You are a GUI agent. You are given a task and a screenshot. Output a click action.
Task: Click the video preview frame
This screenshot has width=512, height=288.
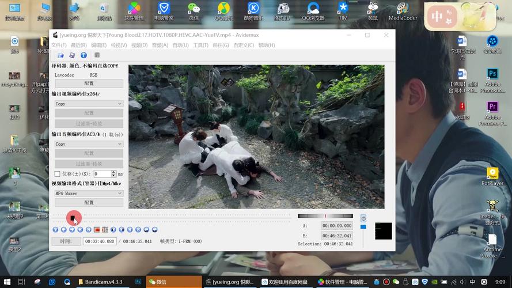pyautogui.click(x=256, y=137)
